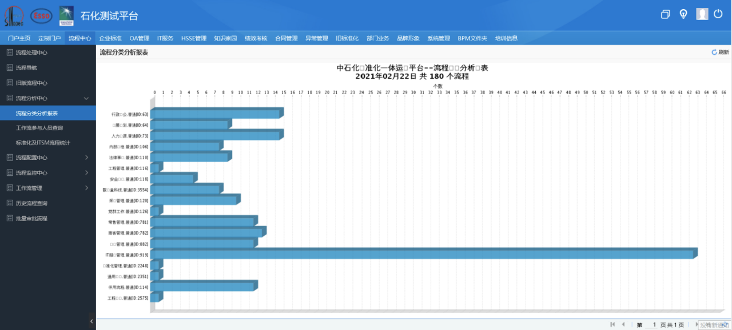Click the 刷新 refresh icon
The image size is (732, 330).
714,52
